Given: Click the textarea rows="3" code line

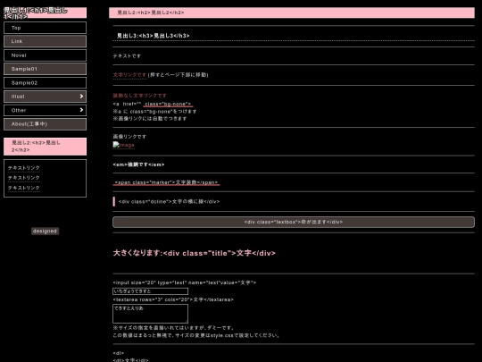Looking at the screenshot, I should [x=173, y=299].
